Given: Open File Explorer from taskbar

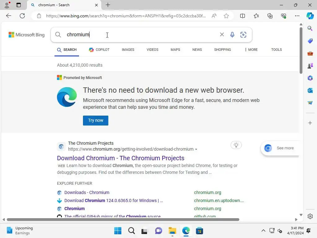Looking at the screenshot, I should 172,231.
